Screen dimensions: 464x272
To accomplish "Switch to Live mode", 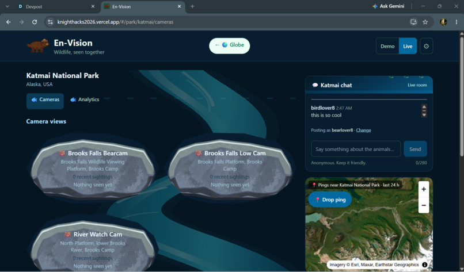I will point(408,46).
